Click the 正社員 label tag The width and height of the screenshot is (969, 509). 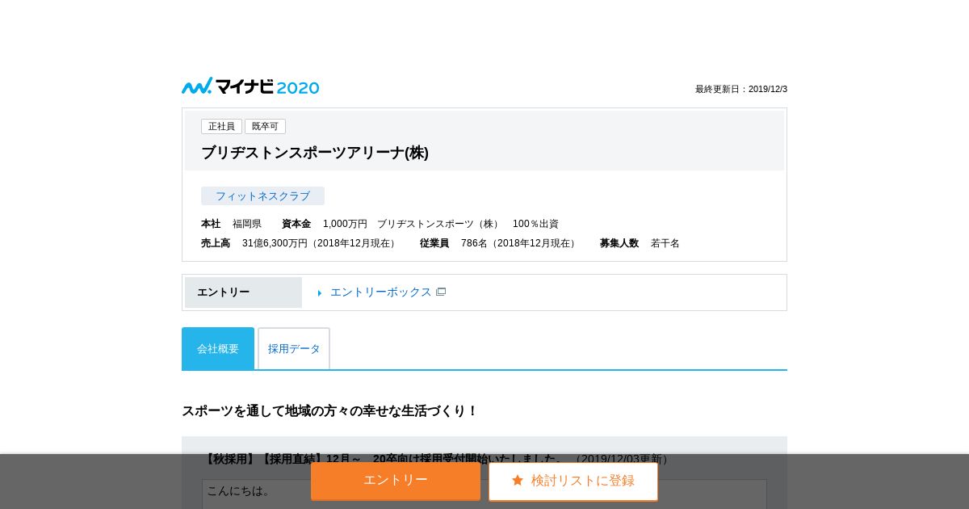click(221, 126)
